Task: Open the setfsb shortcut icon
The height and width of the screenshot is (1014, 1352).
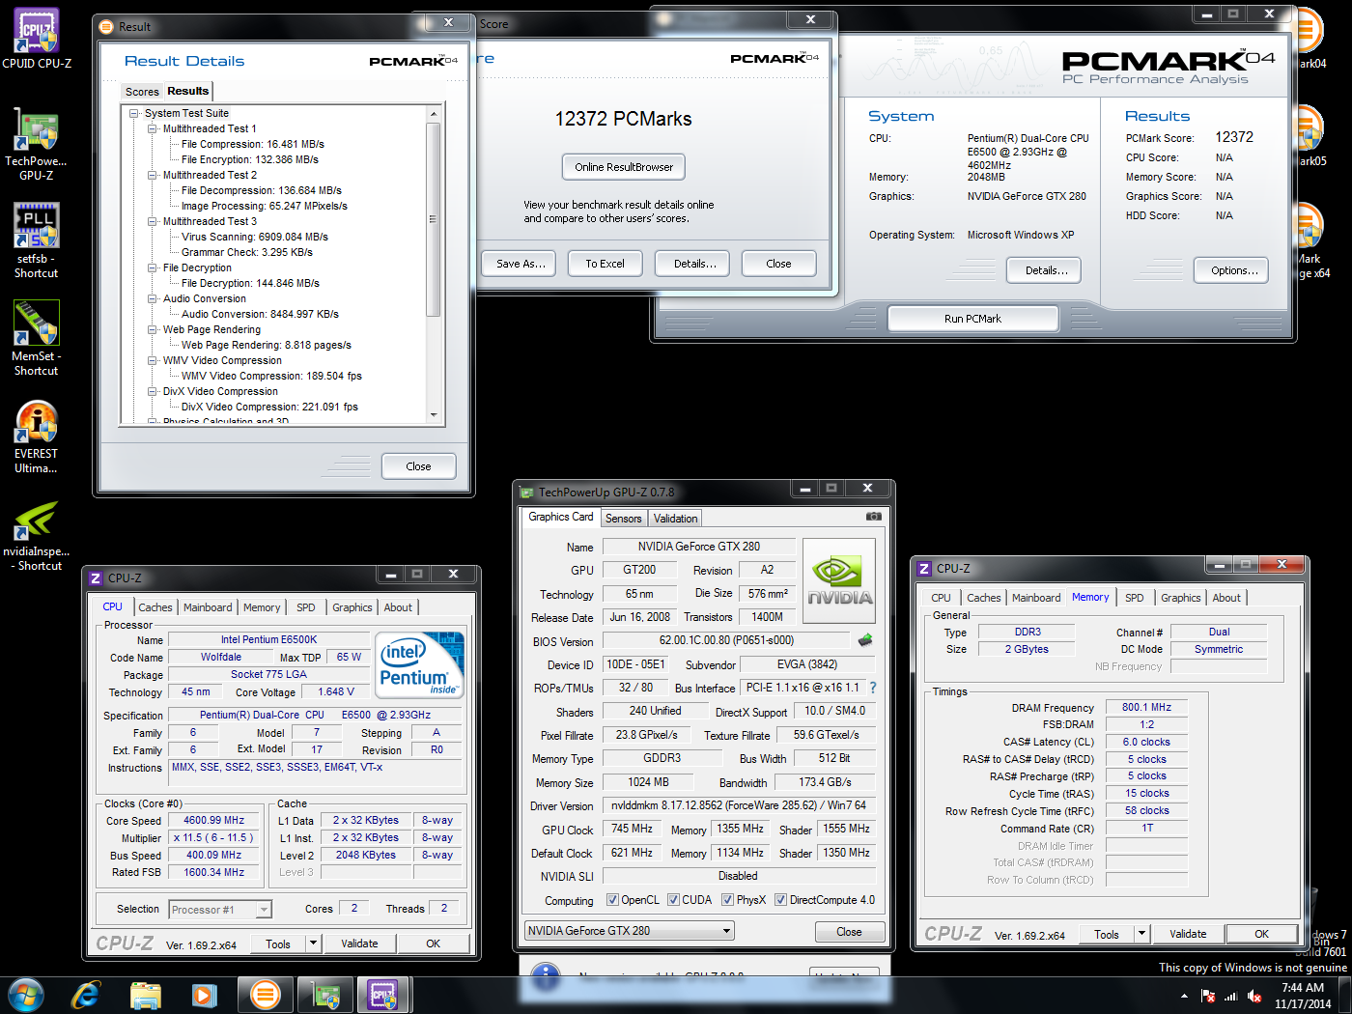Action: 37,225
